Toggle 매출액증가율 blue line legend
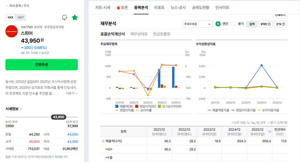 pos(209,110)
